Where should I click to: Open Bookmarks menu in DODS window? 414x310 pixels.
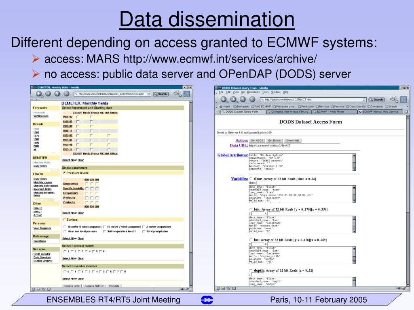[253, 92]
